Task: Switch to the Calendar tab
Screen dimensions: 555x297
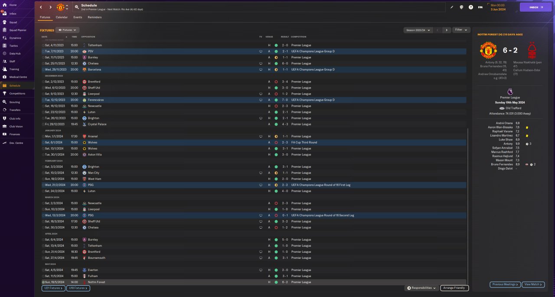Action: pos(62,17)
